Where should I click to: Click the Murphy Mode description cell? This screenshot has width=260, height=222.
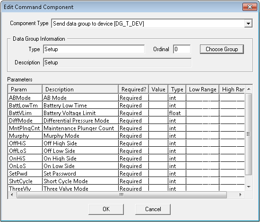[80, 136]
